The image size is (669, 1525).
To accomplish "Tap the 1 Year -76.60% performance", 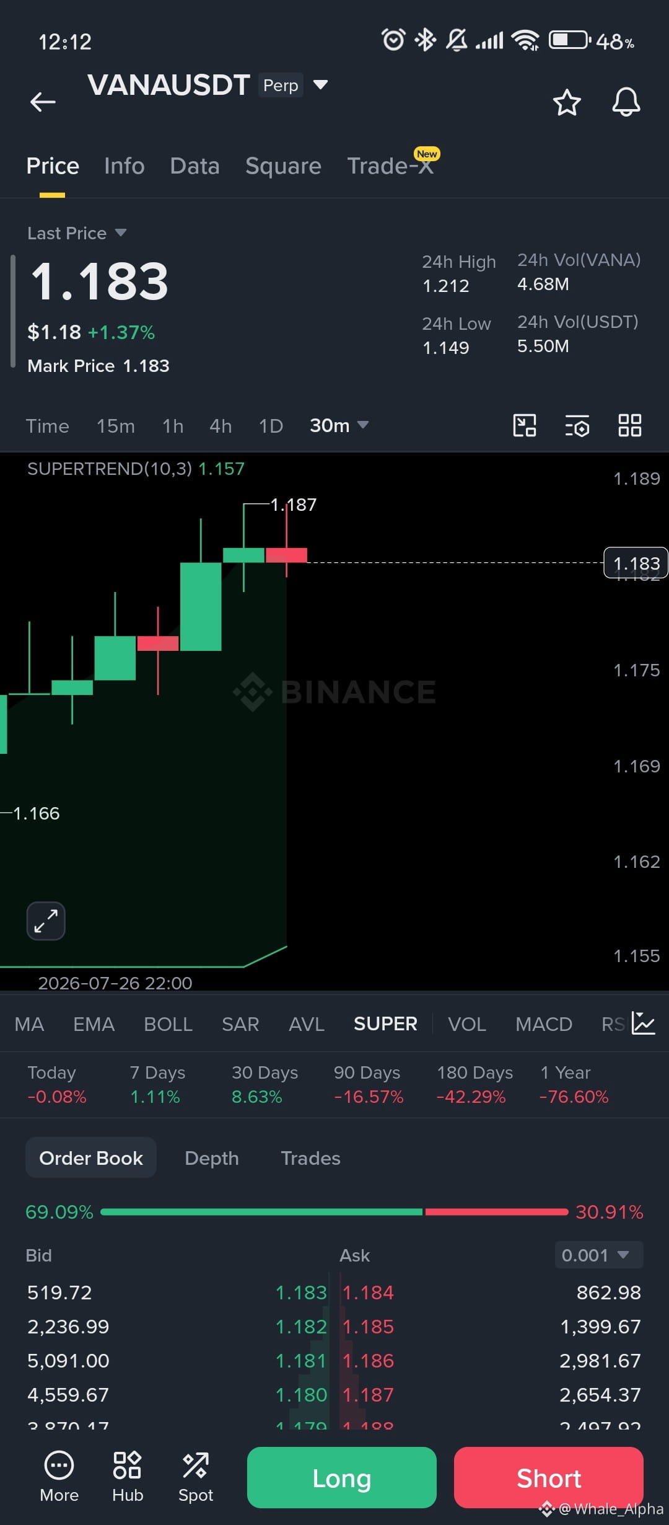I will tap(574, 1084).
